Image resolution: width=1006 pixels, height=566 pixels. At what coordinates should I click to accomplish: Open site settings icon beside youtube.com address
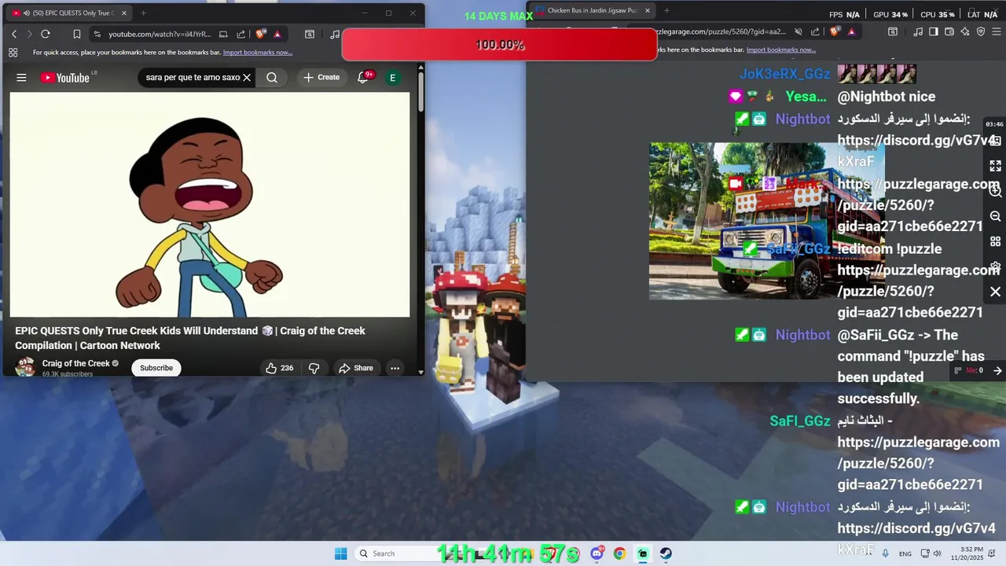pos(97,34)
